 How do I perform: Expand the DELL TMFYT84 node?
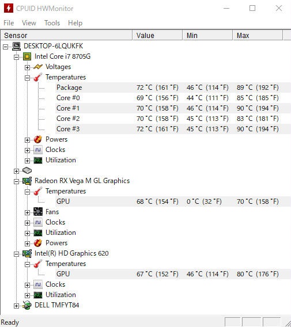click(x=16, y=306)
